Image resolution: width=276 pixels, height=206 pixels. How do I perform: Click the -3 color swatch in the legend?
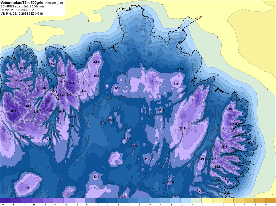[175, 200]
